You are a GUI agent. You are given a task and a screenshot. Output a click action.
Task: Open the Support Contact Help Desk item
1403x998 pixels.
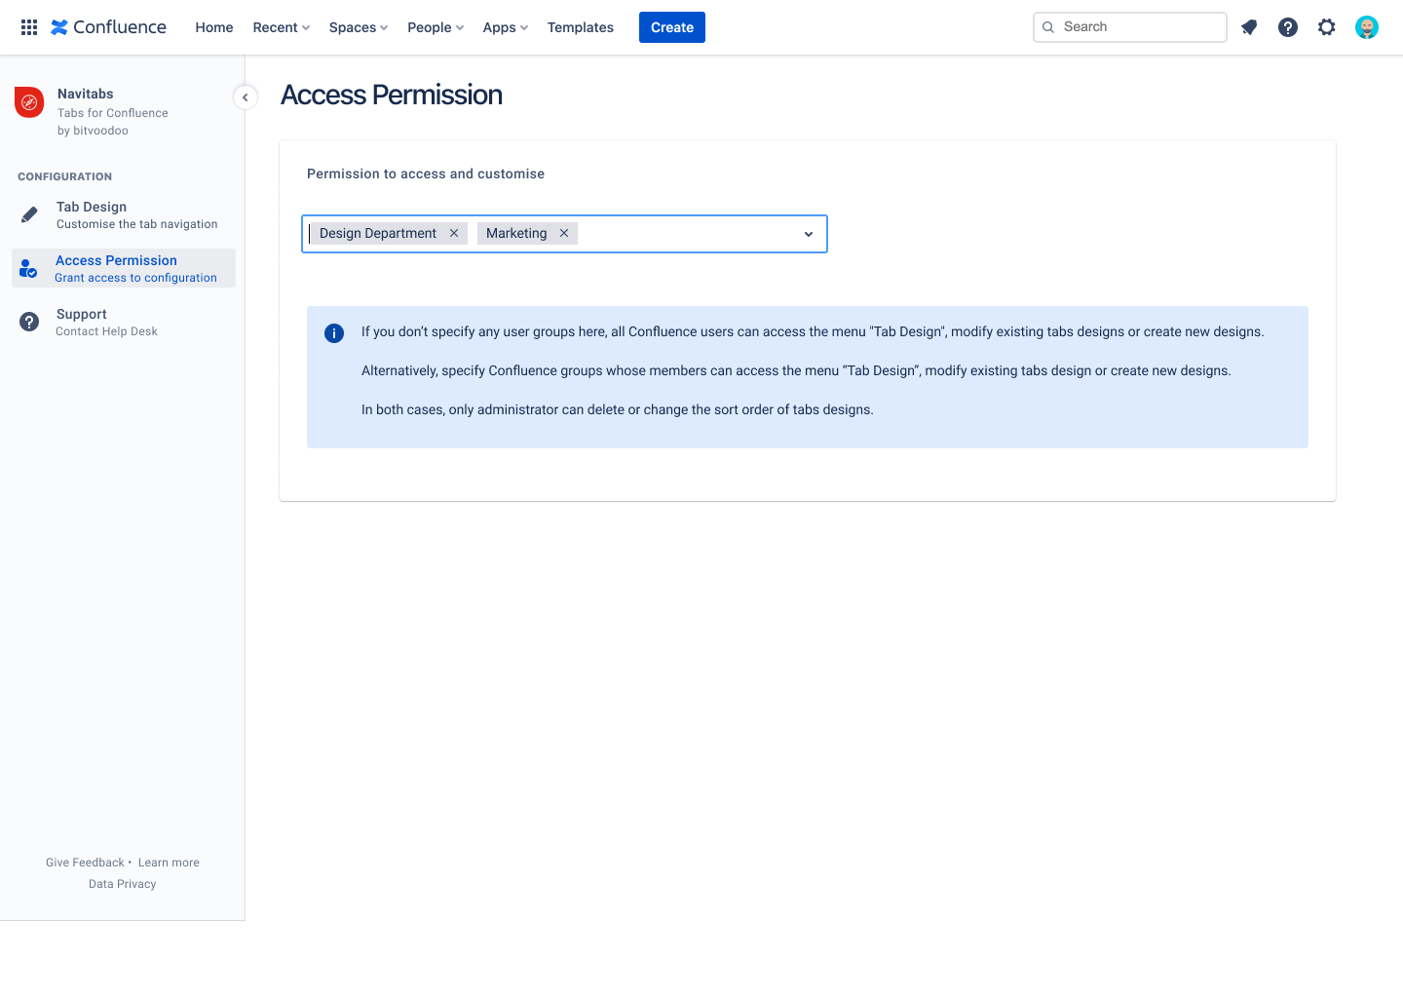(124, 322)
